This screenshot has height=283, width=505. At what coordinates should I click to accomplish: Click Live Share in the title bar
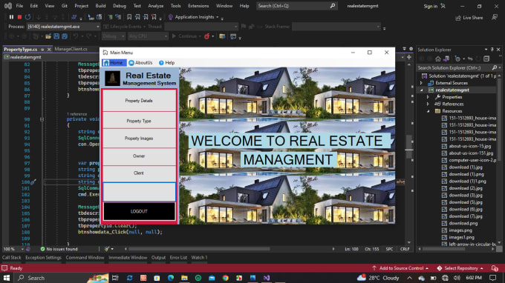tap(469, 18)
